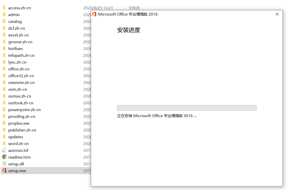Select the file name setup.dll
The image size is (290, 190).
point(16,164)
